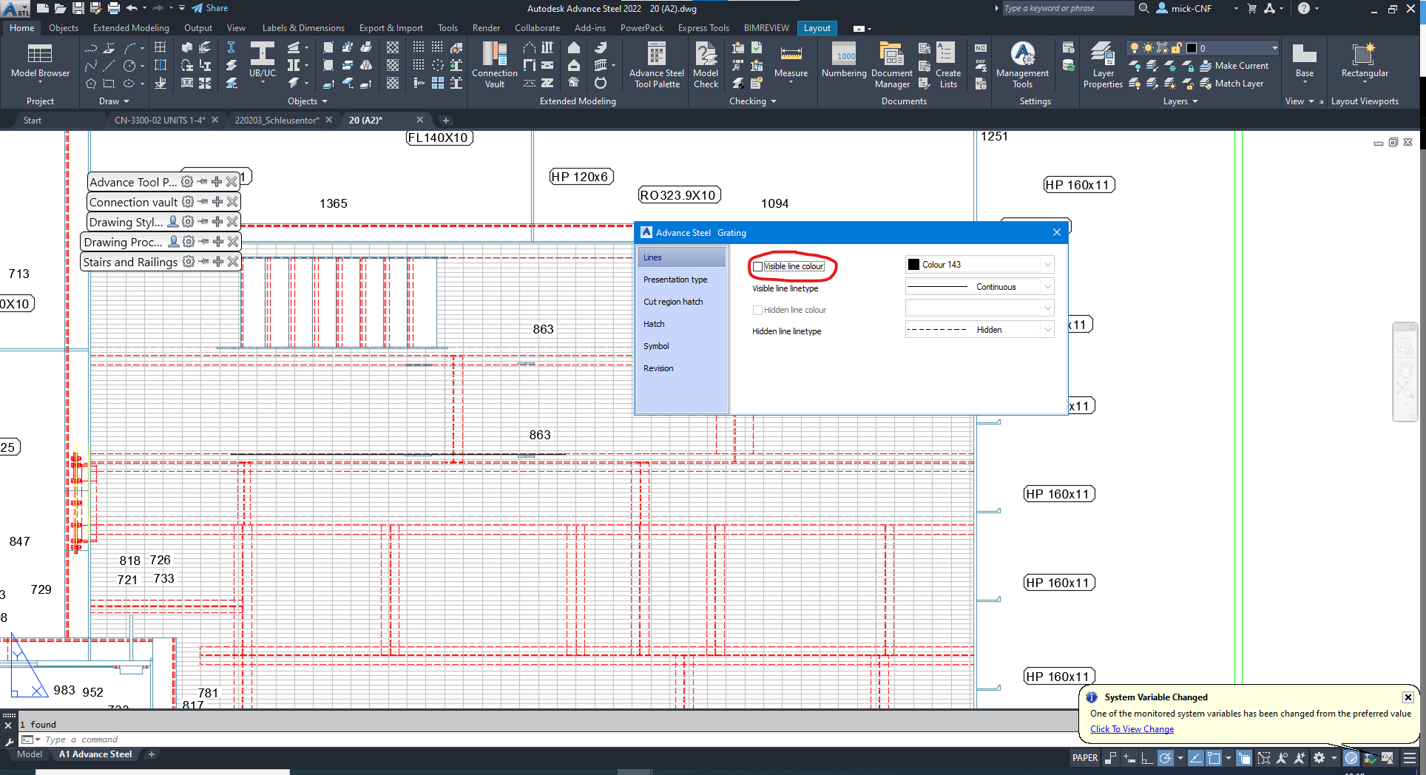Open the Labels & Dimensions ribbon tab
The height and width of the screenshot is (775, 1426).
pos(303,28)
